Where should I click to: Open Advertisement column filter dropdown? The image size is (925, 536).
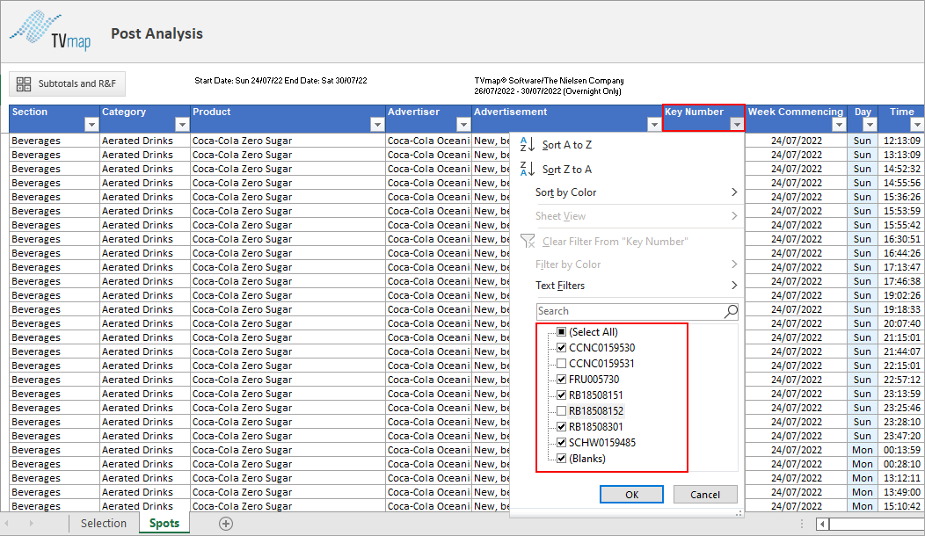click(653, 125)
